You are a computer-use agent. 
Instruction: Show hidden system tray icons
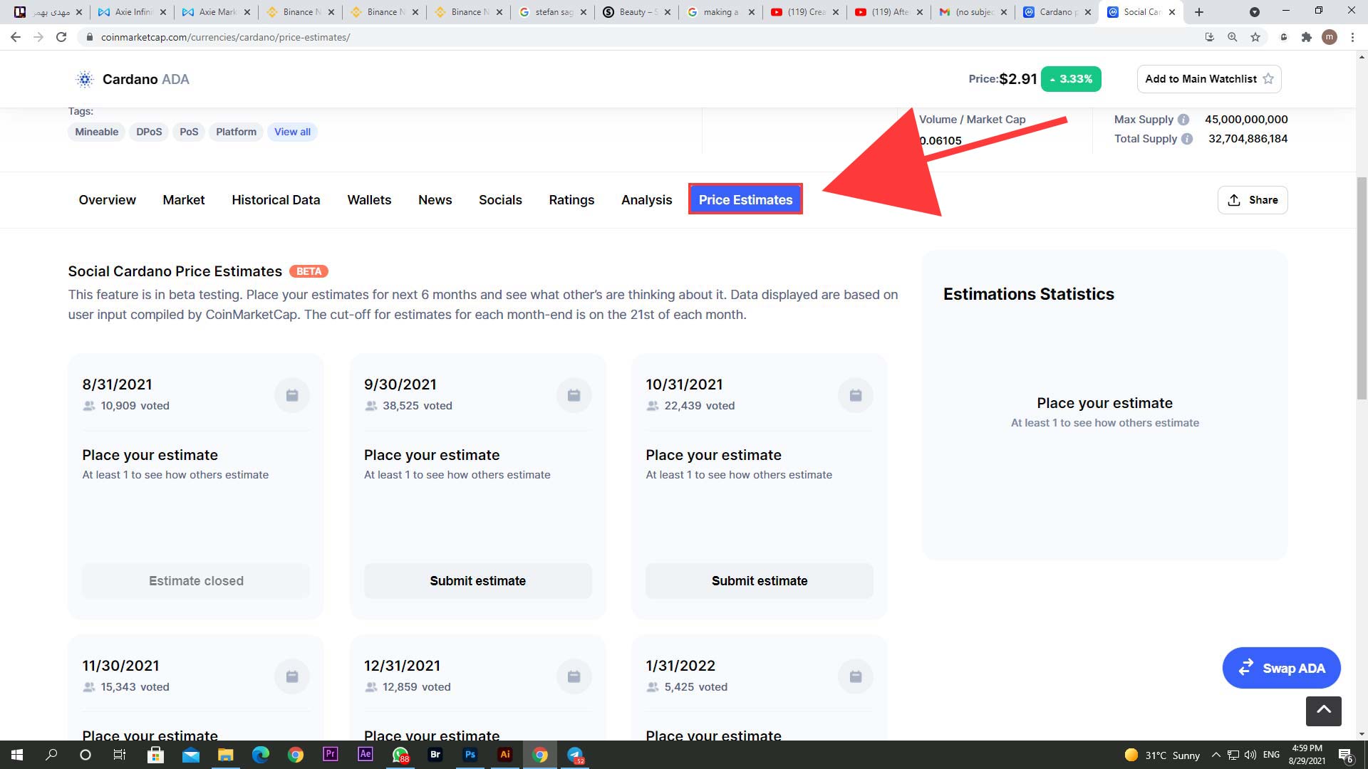point(1216,755)
